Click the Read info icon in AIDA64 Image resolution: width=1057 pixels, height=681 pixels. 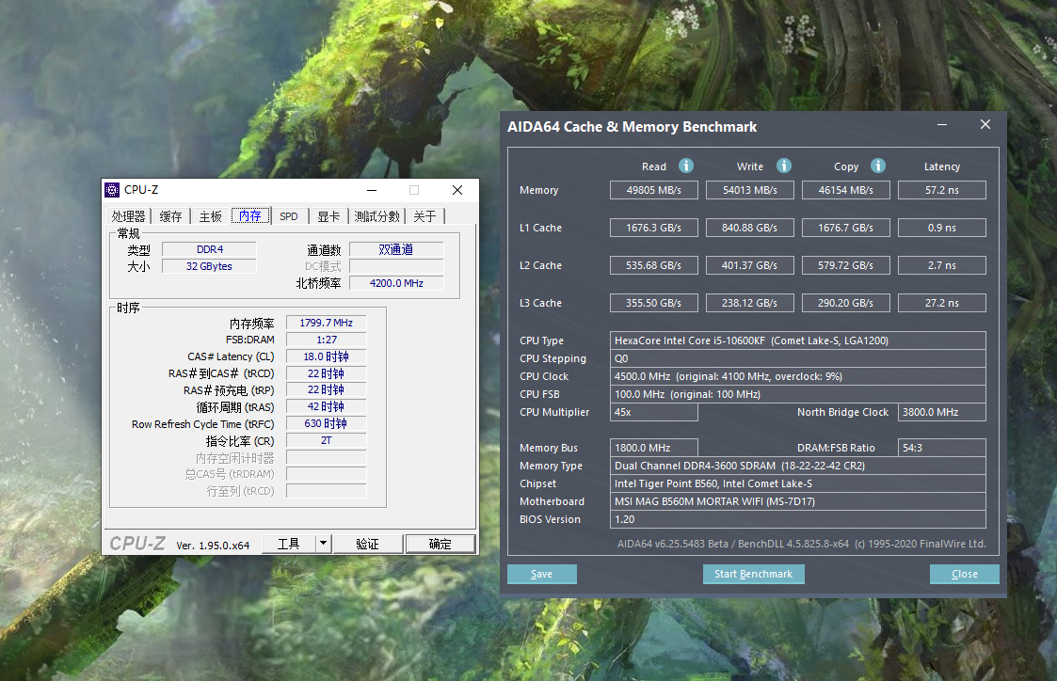685,166
